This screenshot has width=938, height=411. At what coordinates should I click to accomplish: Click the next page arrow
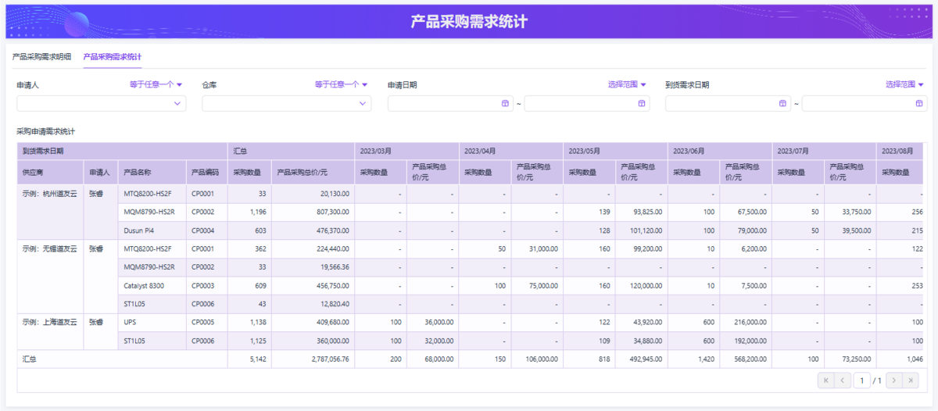pos(893,381)
